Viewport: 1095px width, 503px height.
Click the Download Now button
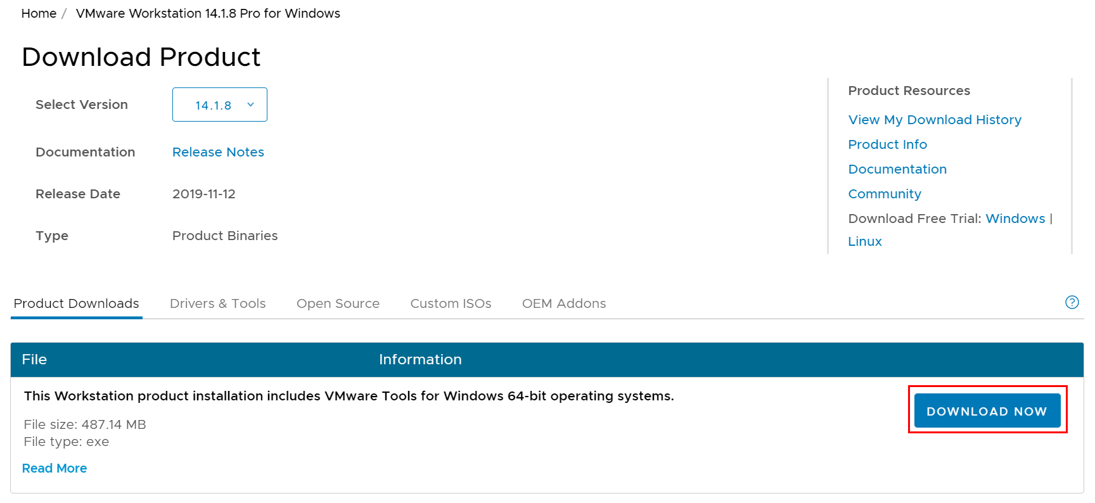987,411
